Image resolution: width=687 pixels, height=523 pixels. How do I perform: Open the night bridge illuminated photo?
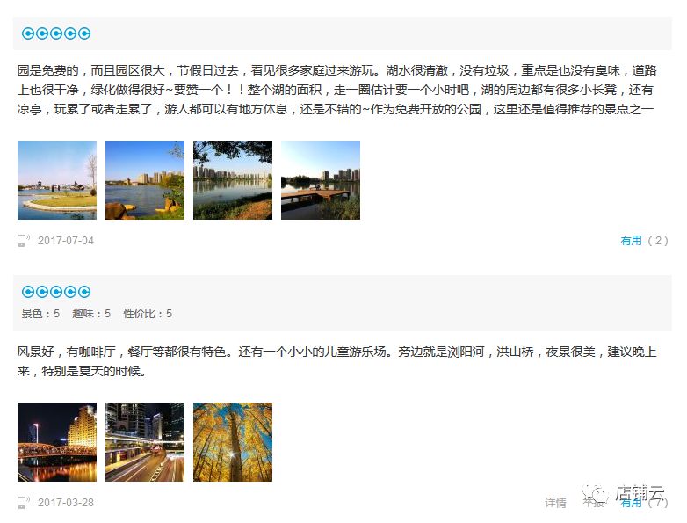tap(57, 442)
